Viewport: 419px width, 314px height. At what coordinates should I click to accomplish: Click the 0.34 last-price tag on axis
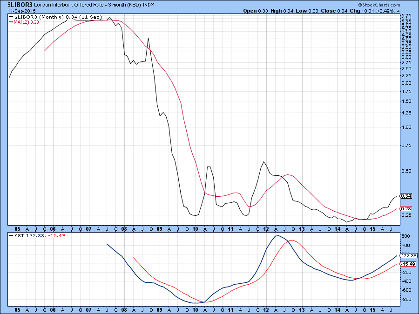point(406,196)
